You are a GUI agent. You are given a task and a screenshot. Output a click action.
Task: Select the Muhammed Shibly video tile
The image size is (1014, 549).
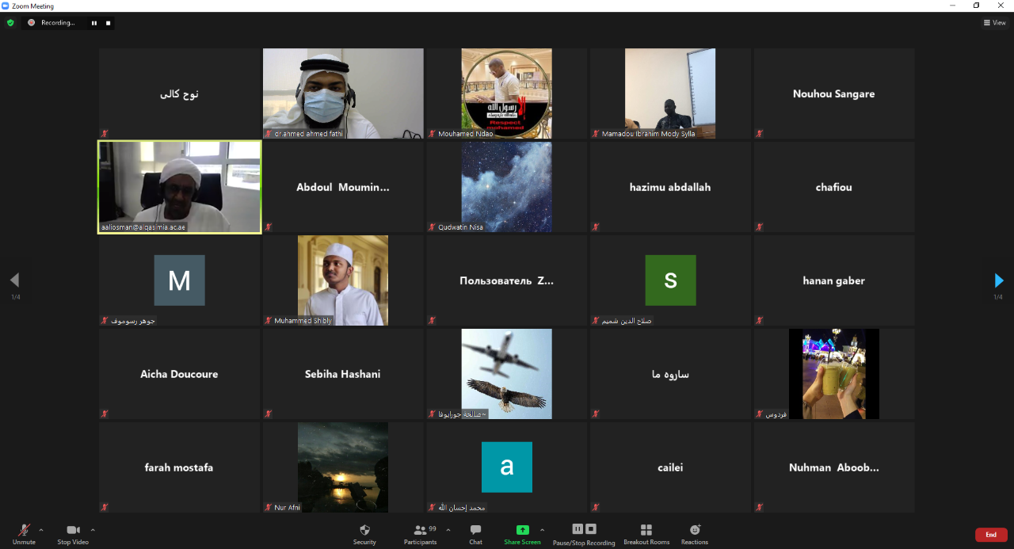(343, 280)
